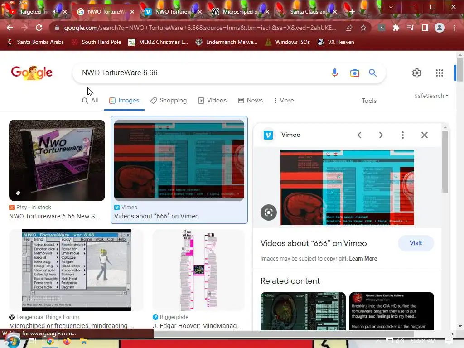
Task: Click the site lock icon in address bar
Action: 57,28
